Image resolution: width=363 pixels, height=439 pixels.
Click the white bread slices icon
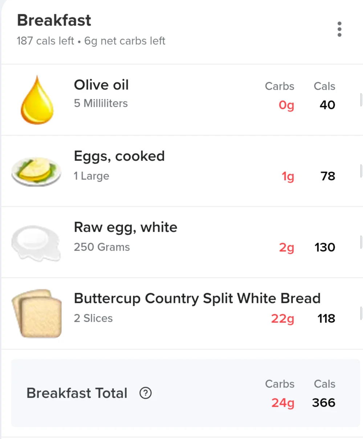37,314
